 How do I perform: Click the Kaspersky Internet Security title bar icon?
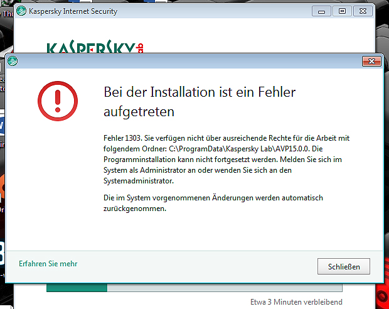click(22, 11)
